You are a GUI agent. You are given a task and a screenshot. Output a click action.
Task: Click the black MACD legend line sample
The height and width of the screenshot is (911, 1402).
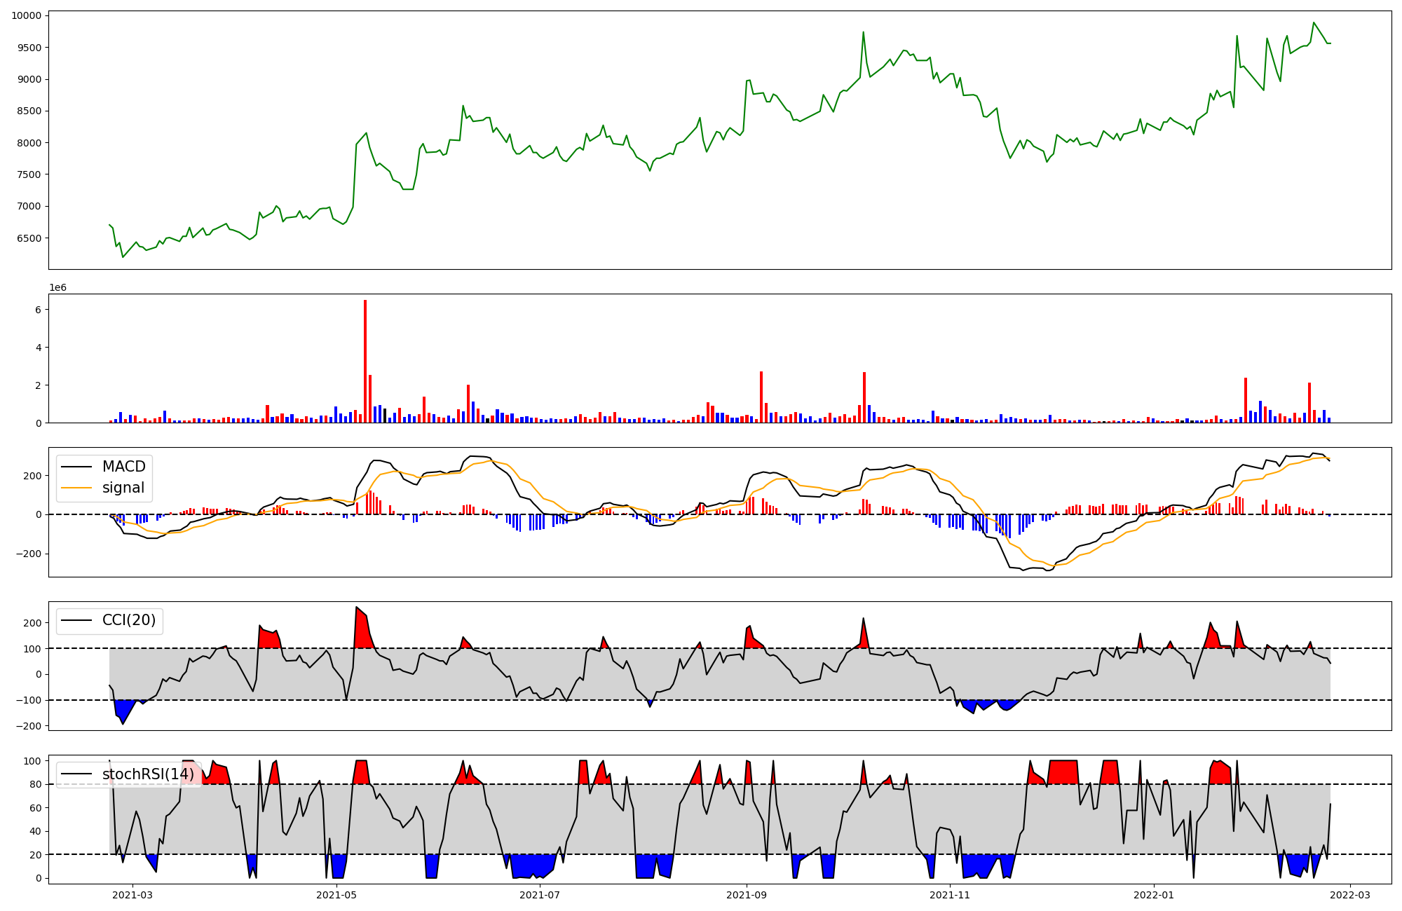coord(76,467)
